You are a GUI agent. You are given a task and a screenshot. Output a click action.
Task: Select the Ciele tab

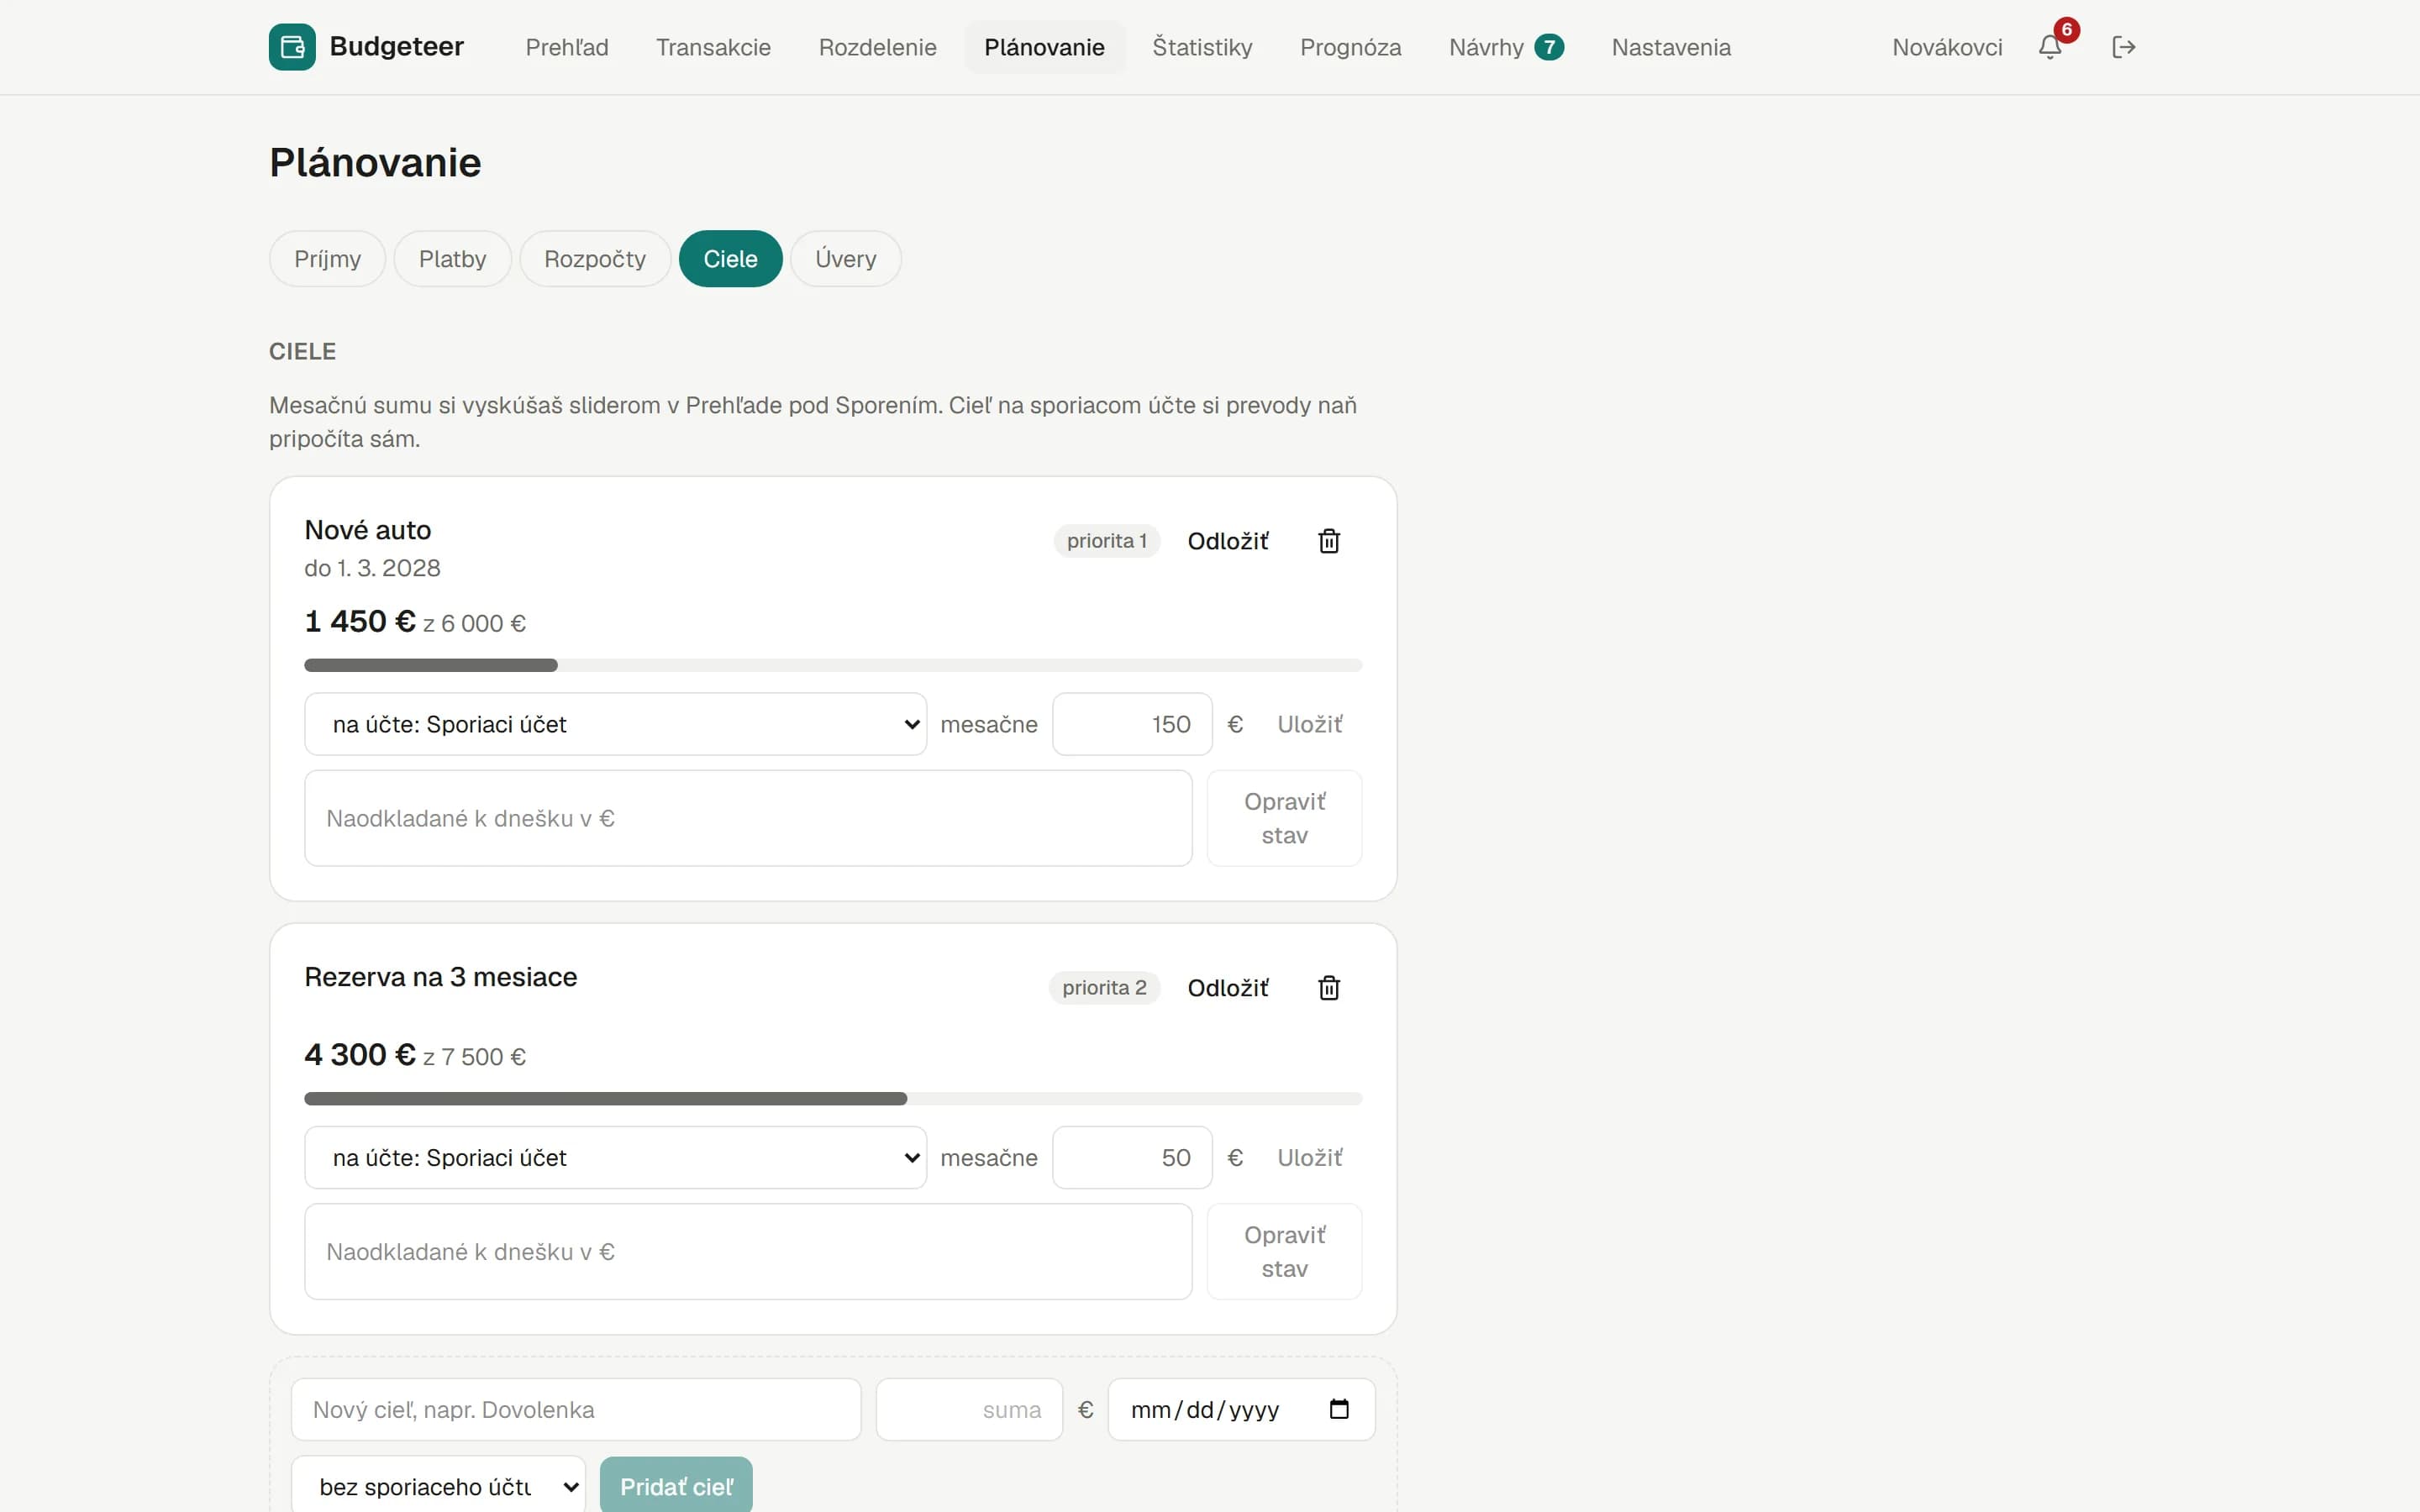[x=730, y=259]
